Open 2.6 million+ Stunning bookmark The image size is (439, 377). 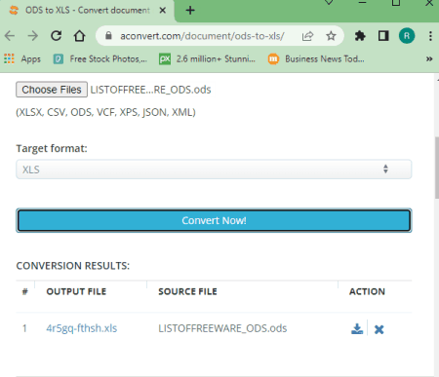pyautogui.click(x=207, y=59)
